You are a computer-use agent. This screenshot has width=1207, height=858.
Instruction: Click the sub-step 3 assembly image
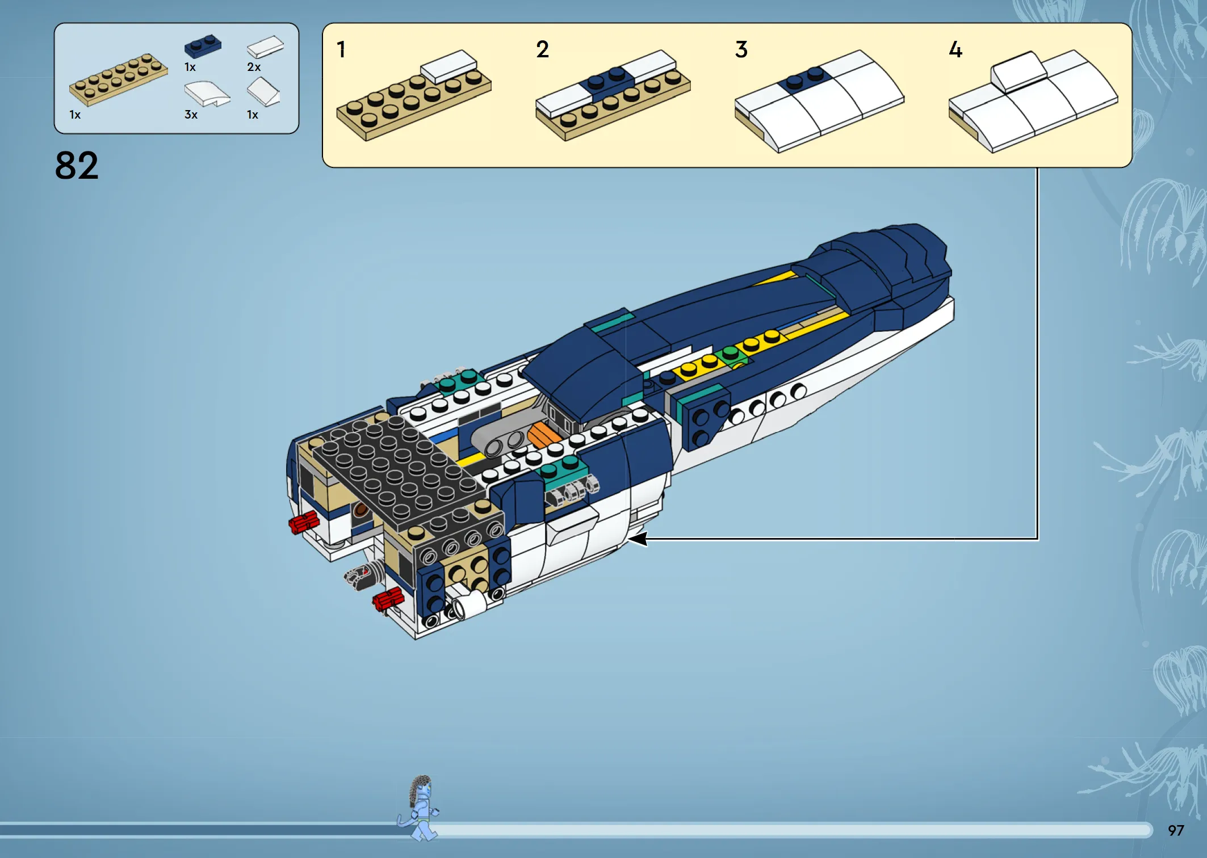coord(819,102)
